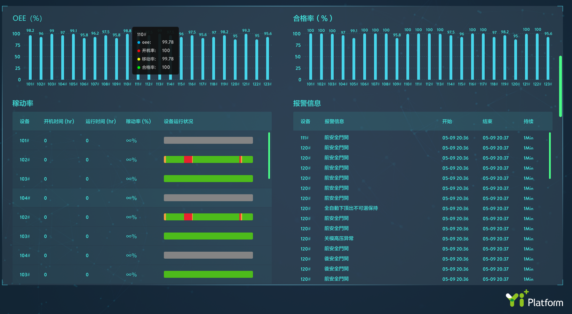
Task: Click the blue oee dot in the tooltip
Action: pyautogui.click(x=139, y=42)
